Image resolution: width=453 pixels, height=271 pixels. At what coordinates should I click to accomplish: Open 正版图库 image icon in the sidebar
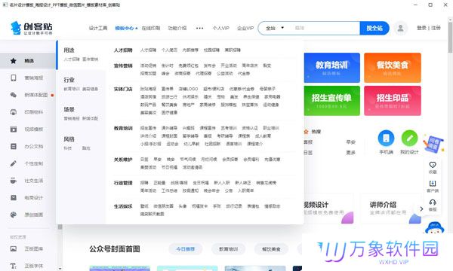tap(14, 248)
